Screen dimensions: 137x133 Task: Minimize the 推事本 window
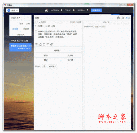[x=121, y=5]
